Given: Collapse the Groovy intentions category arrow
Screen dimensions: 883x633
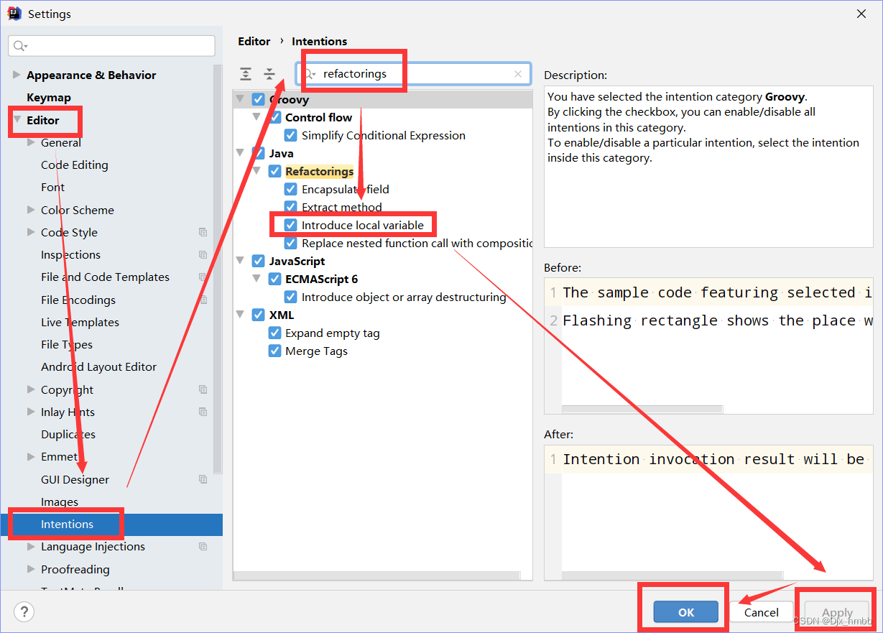Looking at the screenshot, I should coord(240,99).
